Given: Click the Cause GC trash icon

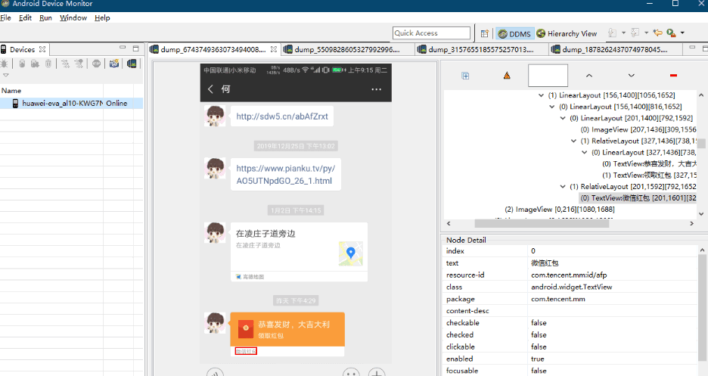Looking at the screenshot, I should (x=48, y=64).
